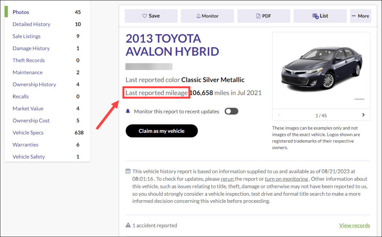Add vehicle using the List button

[320, 16]
